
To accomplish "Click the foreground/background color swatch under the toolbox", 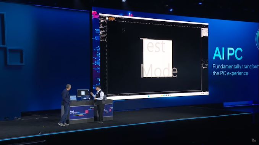I will (x=101, y=25).
